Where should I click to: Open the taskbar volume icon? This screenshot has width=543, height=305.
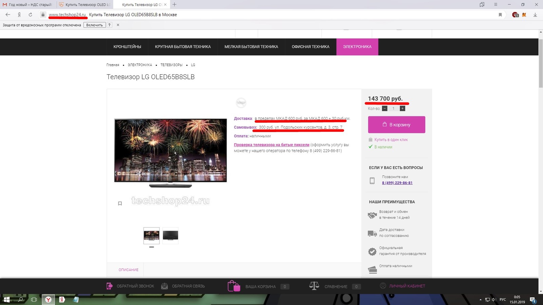(x=494, y=300)
